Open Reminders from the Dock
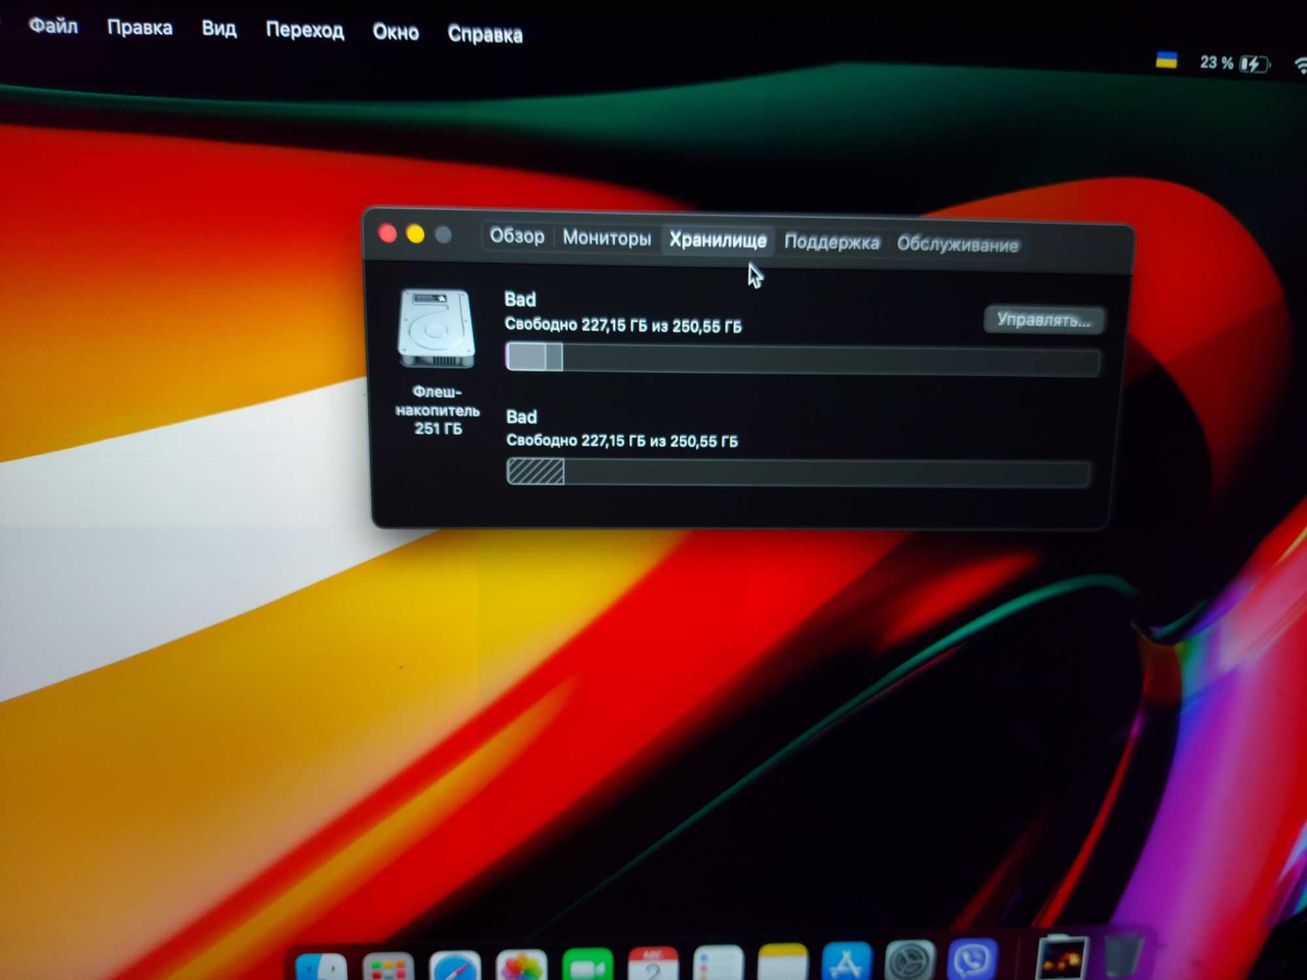 (718, 963)
